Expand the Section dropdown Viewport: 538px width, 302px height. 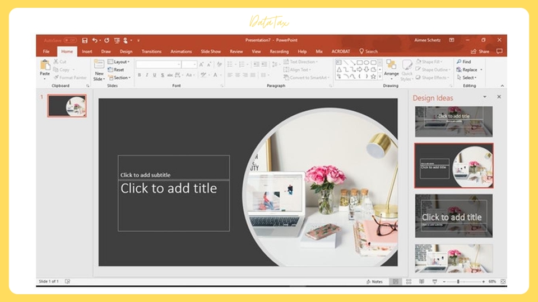pos(119,78)
